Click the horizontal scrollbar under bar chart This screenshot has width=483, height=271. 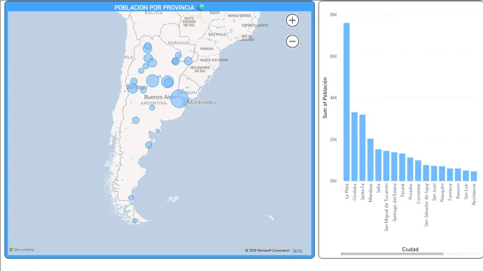392,254
